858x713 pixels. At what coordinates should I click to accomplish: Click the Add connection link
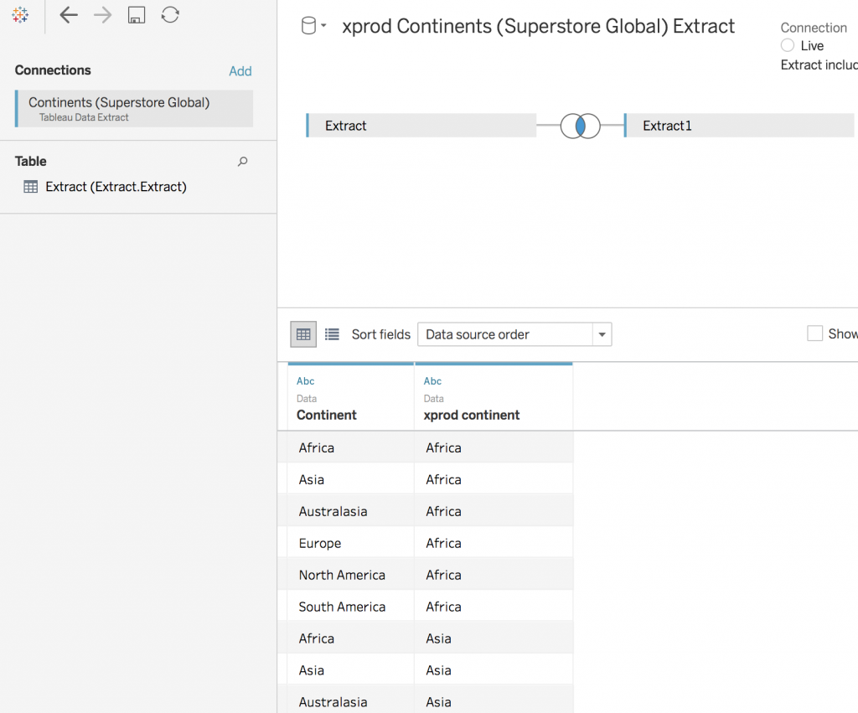point(240,71)
